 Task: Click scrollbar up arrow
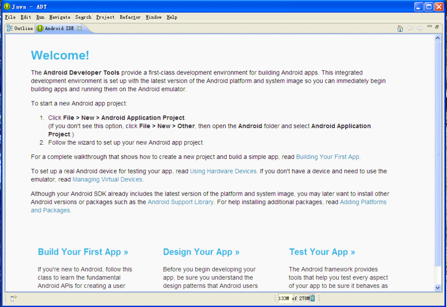437,38
